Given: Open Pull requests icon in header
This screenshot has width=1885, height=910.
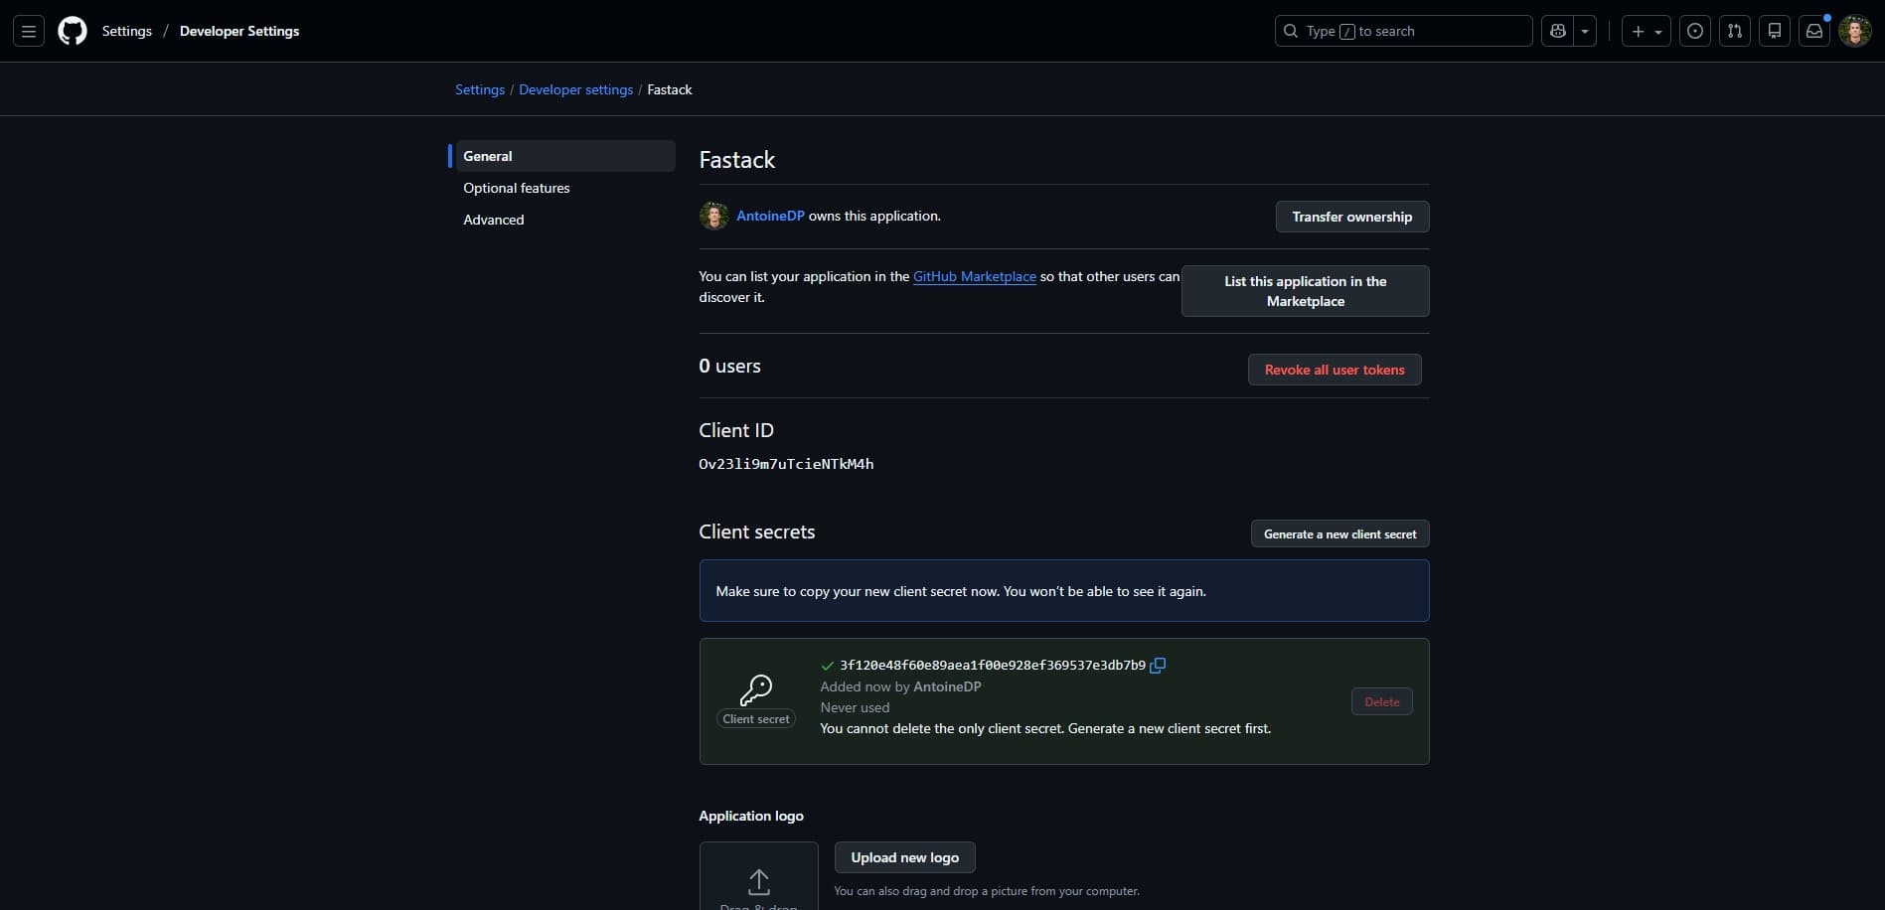Looking at the screenshot, I should [1735, 31].
